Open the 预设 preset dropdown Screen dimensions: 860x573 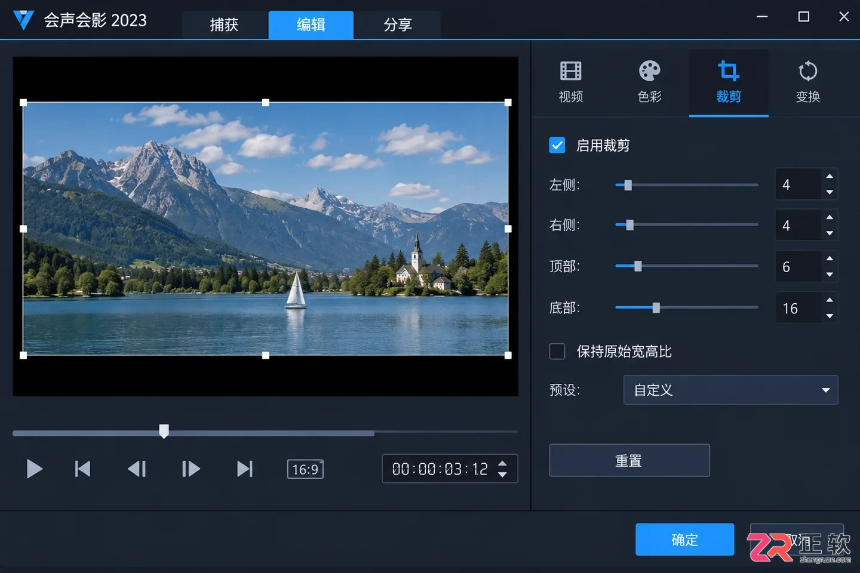point(730,390)
